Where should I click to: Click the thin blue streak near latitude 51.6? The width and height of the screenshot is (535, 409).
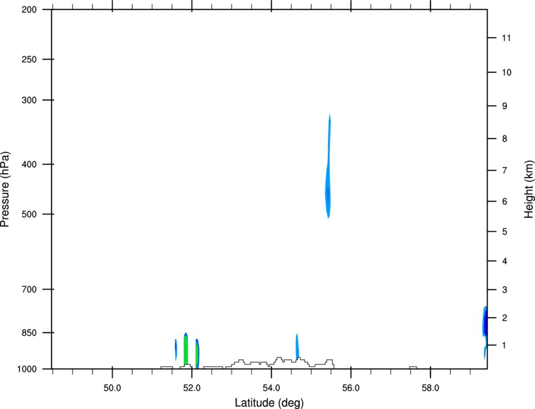(x=176, y=350)
